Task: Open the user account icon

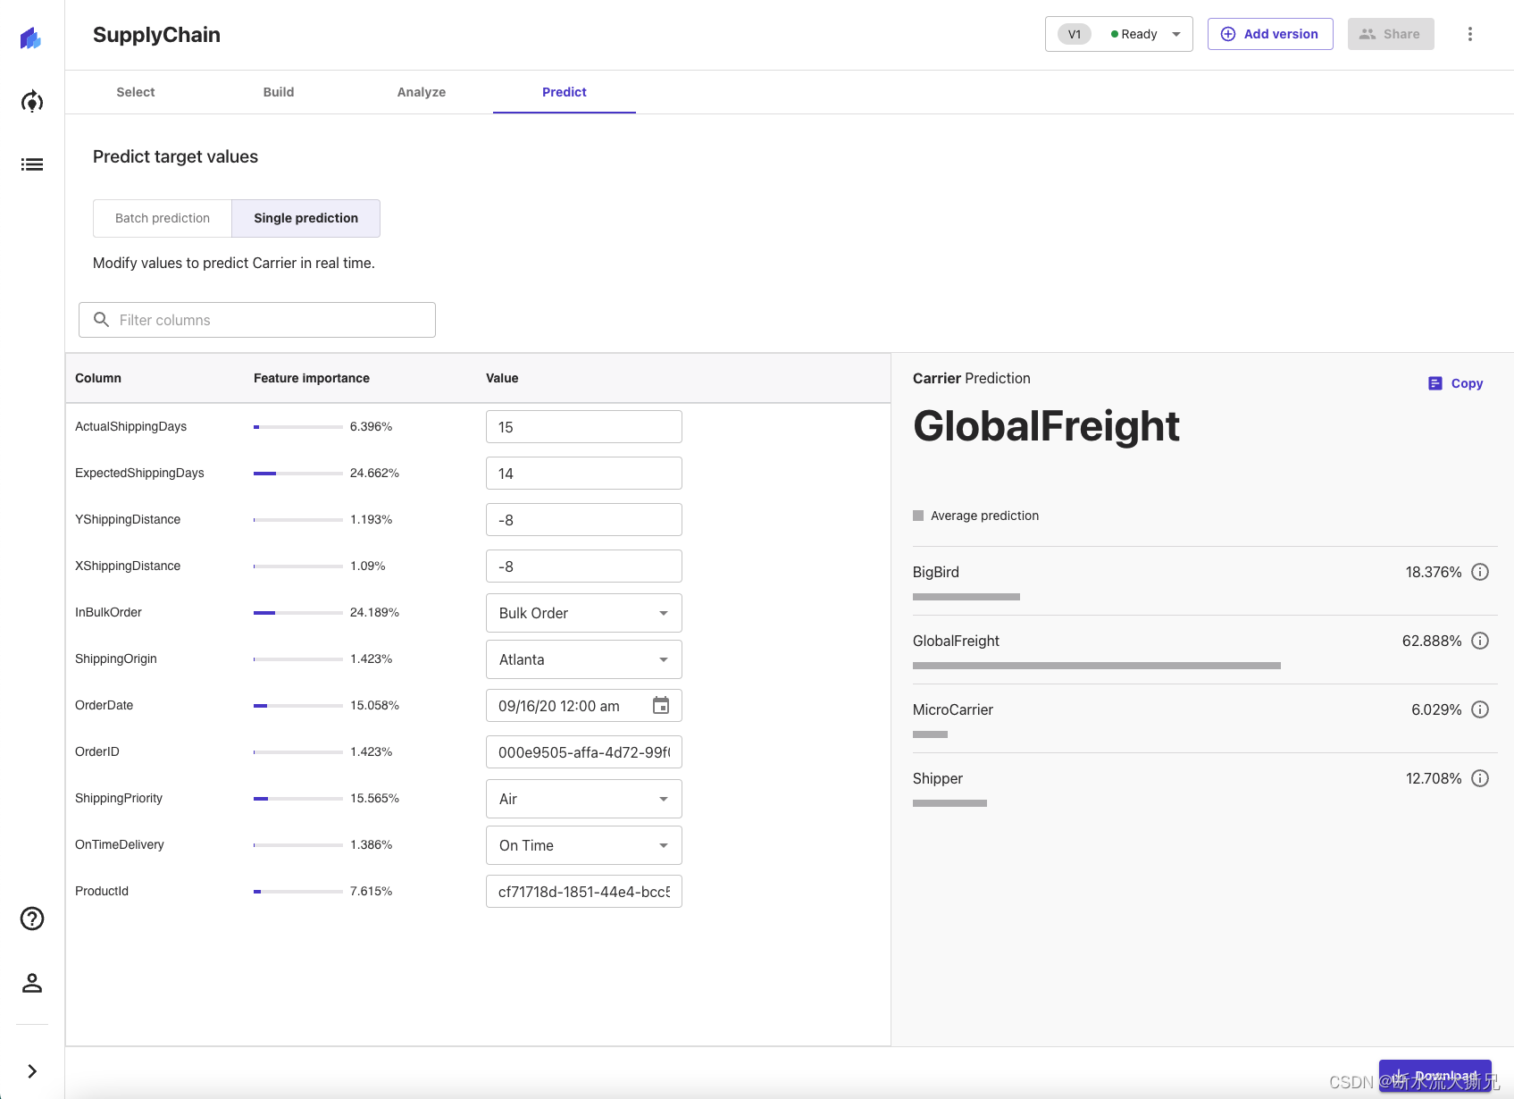Action: 32,983
